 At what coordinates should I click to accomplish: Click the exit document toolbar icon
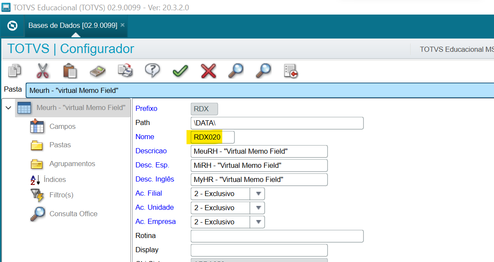pos(291,71)
